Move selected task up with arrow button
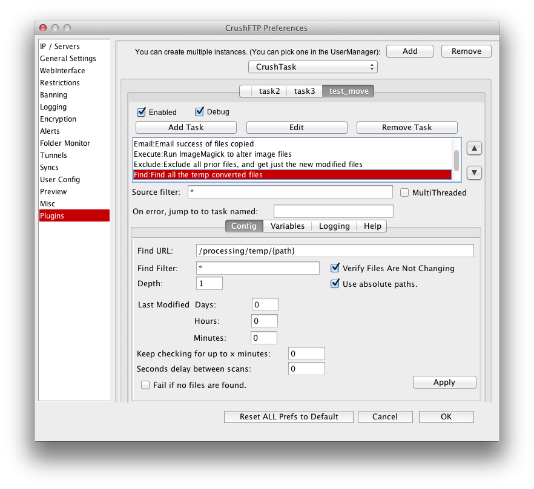 click(474, 148)
